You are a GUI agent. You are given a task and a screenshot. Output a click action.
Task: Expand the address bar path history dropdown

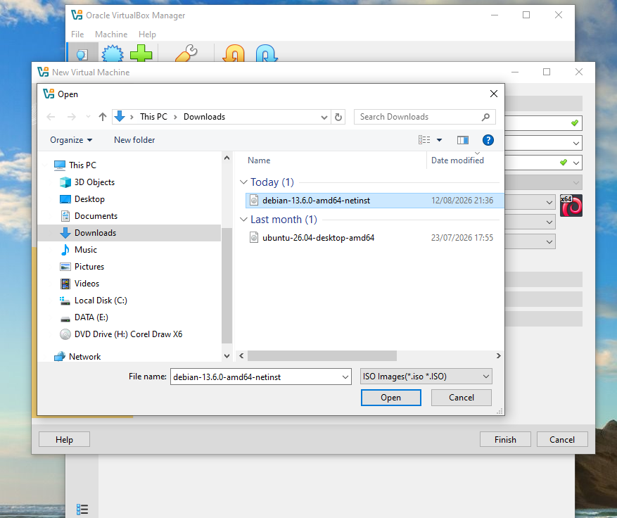(324, 117)
